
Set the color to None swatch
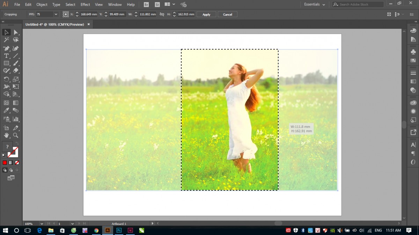17,163
